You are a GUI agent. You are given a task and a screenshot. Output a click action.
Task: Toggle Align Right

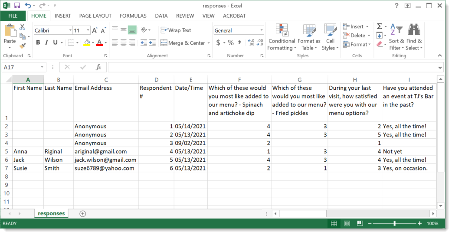point(132,42)
